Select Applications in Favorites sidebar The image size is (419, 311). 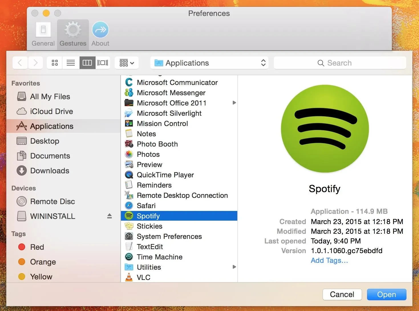pyautogui.click(x=63, y=126)
